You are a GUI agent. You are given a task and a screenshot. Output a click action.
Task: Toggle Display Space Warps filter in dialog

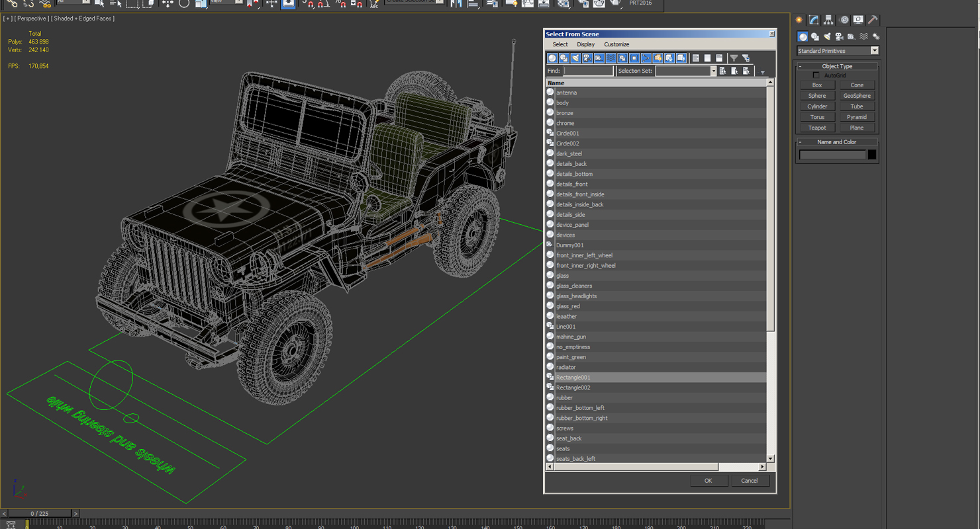[x=611, y=58]
